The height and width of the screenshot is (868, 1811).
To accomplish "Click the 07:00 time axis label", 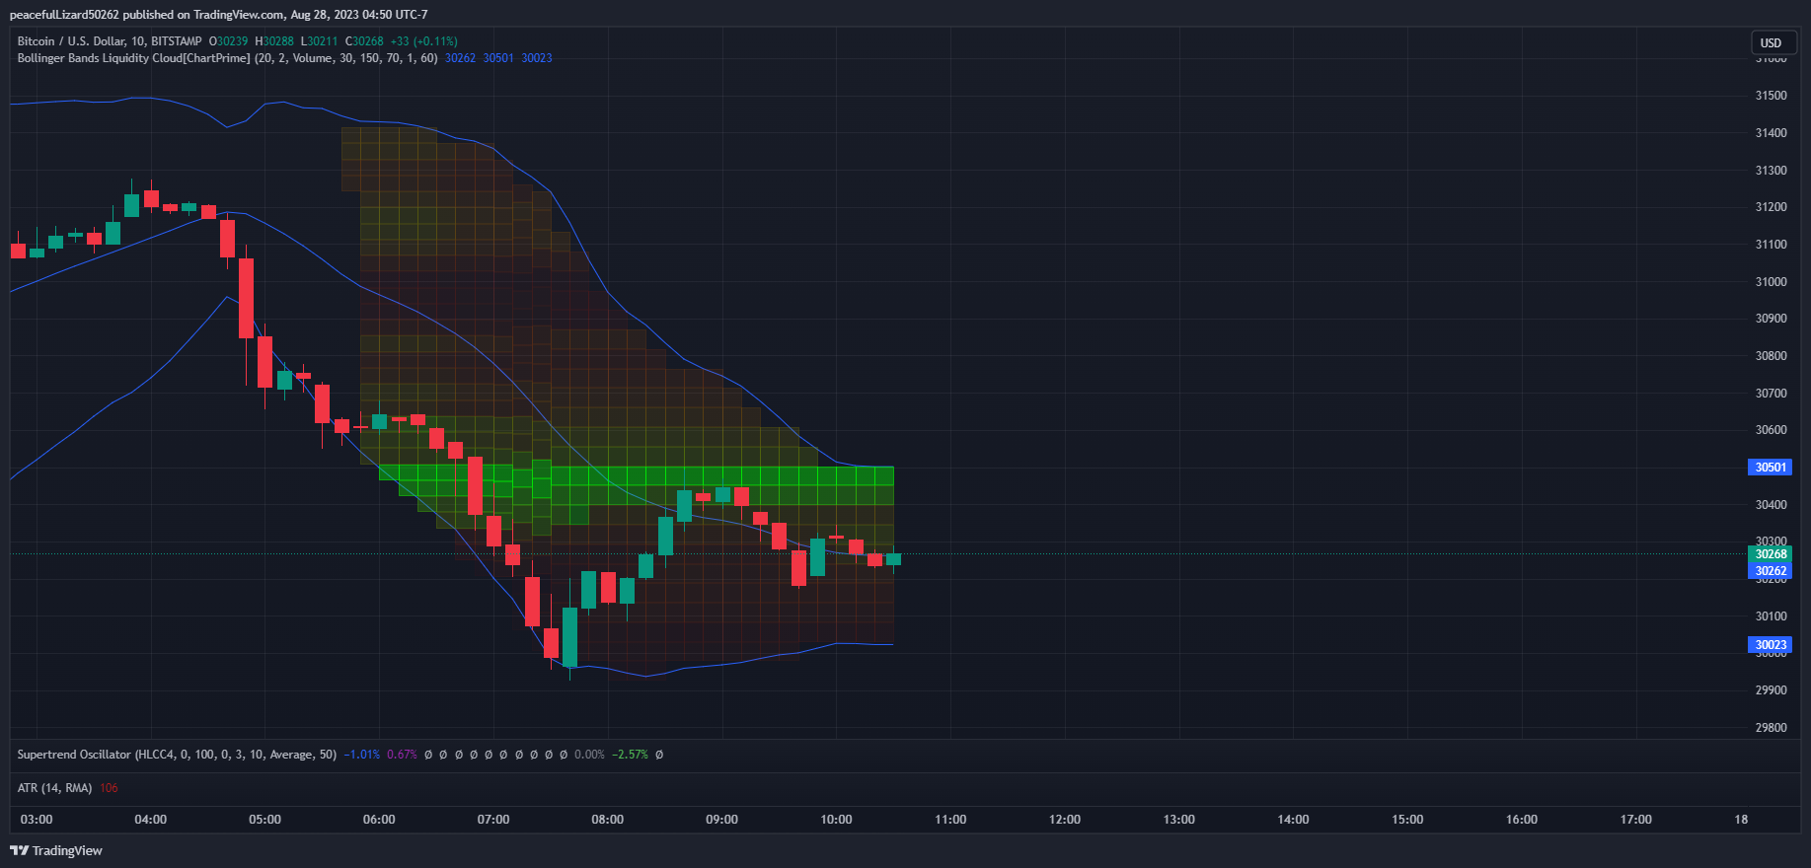I will [x=493, y=820].
